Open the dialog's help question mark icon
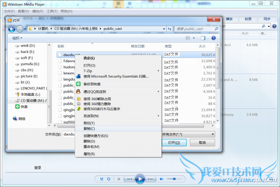 tap(213, 38)
